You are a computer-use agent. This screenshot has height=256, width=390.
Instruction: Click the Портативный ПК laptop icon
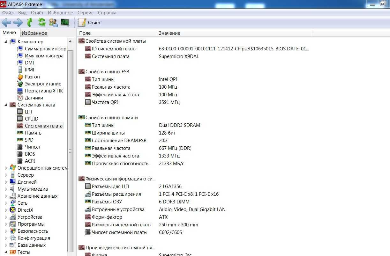(x=20, y=91)
